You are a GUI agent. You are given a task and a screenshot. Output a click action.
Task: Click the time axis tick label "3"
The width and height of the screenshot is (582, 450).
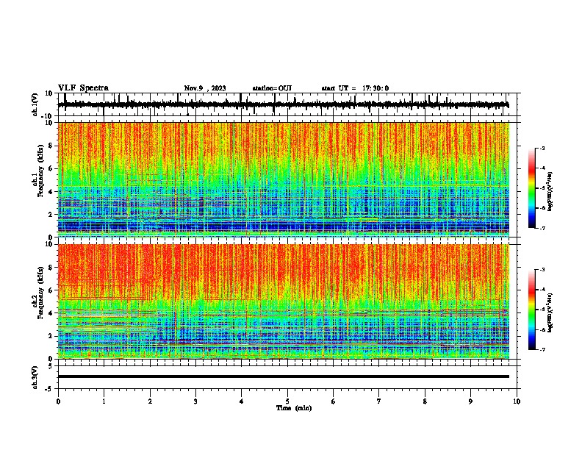pos(195,401)
